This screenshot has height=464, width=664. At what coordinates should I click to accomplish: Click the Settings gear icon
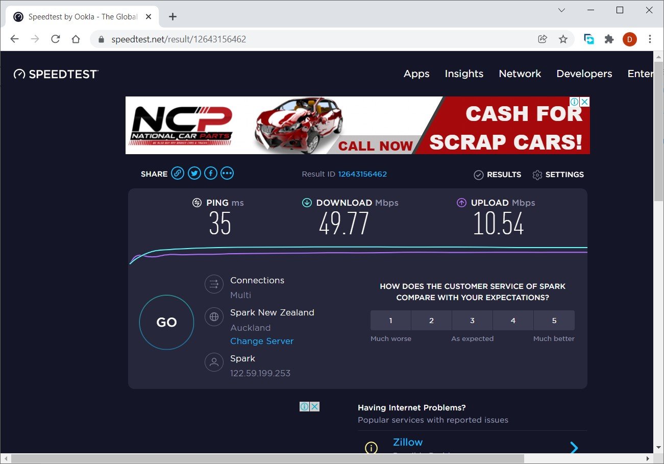coord(537,175)
